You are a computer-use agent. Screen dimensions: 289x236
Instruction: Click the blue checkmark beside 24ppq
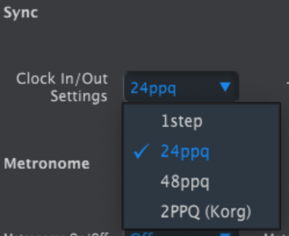[x=141, y=151]
